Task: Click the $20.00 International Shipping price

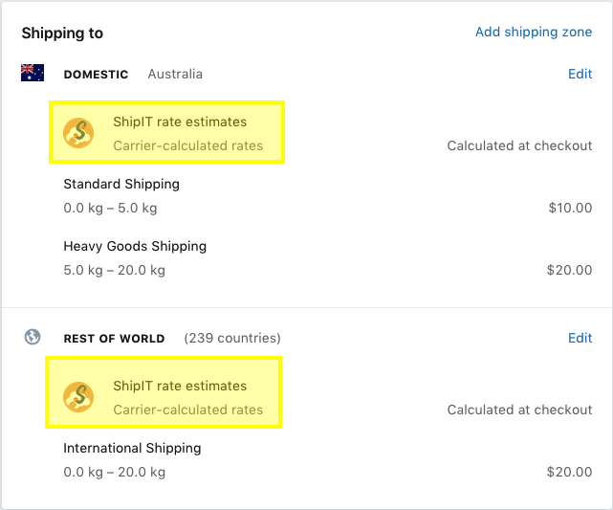Action: pyautogui.click(x=569, y=472)
